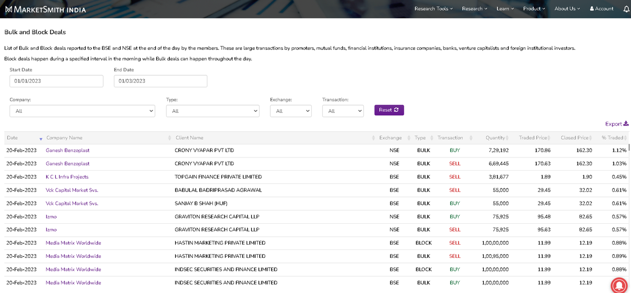Expand the Transaction filter dropdown
This screenshot has width=631, height=293.
[343, 111]
